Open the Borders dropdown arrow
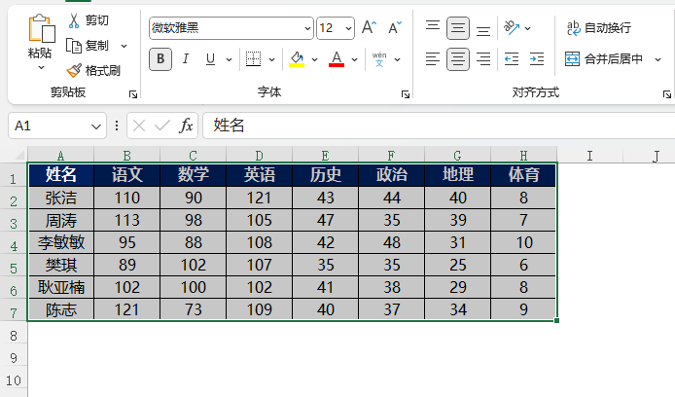 click(271, 59)
